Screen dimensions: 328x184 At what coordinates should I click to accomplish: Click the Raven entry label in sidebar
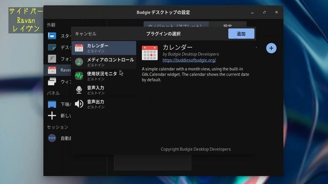tap(66, 70)
